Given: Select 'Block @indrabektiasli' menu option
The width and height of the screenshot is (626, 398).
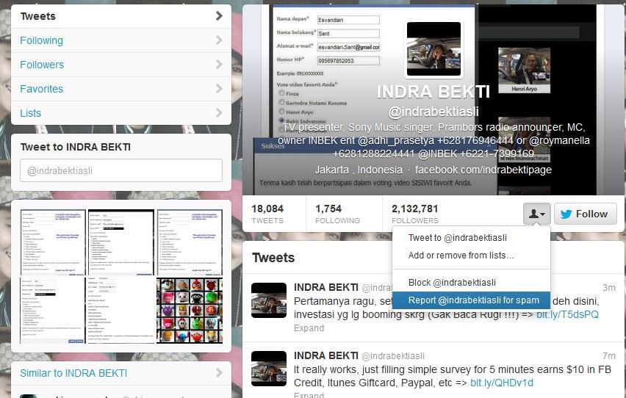Looking at the screenshot, I should pyautogui.click(x=452, y=283).
